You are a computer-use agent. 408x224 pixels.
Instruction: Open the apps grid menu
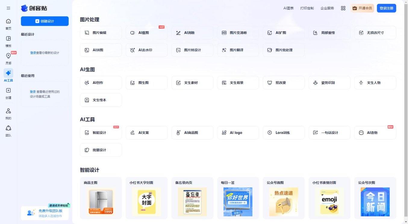coord(343,8)
